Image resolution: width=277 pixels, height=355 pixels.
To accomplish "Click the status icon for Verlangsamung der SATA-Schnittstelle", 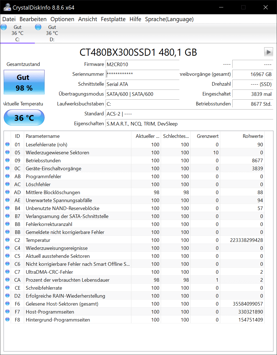I will click(x=7, y=216).
